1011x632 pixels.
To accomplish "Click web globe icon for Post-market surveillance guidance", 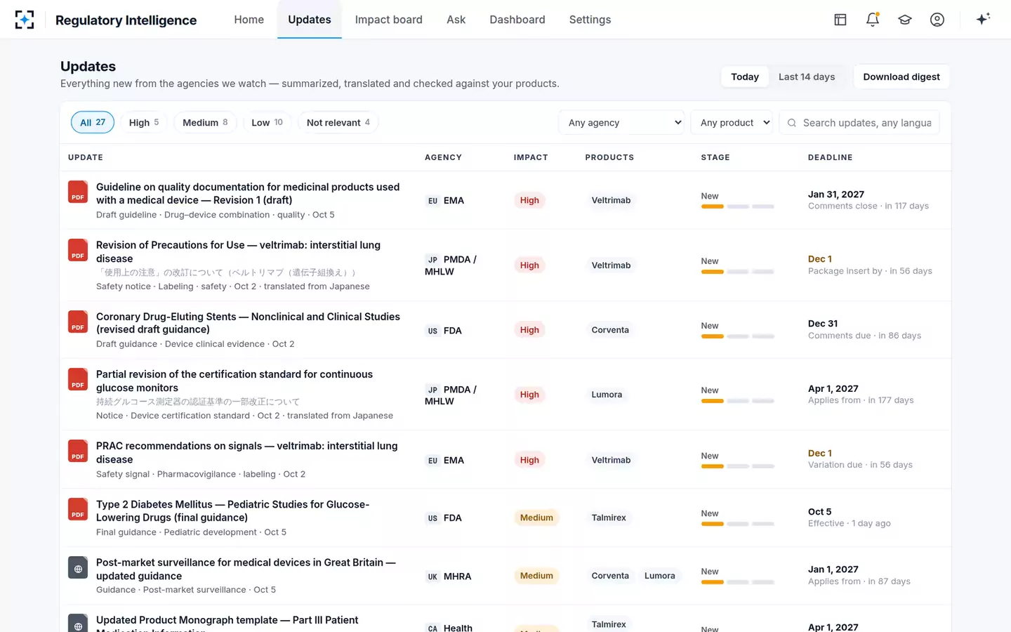I will [78, 567].
